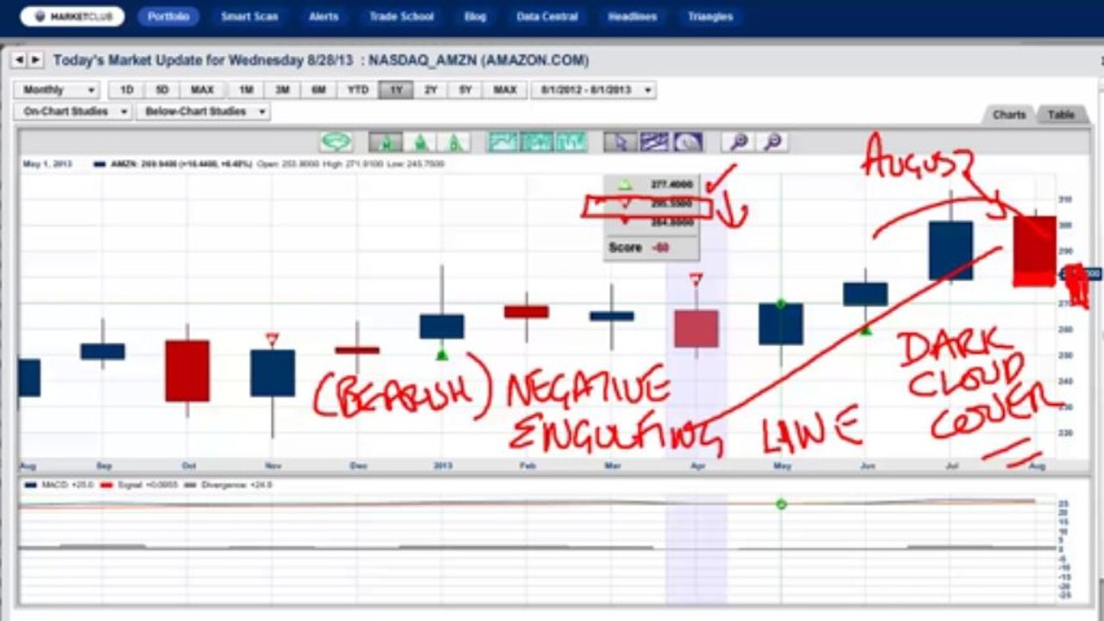Image resolution: width=1104 pixels, height=621 pixels.
Task: Switch to line chart style
Action: [x=503, y=142]
